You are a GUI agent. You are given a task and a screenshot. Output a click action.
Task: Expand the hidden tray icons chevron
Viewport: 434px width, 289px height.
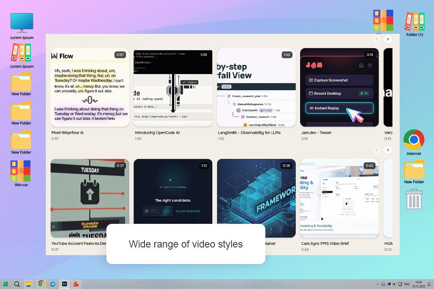pyautogui.click(x=378, y=284)
